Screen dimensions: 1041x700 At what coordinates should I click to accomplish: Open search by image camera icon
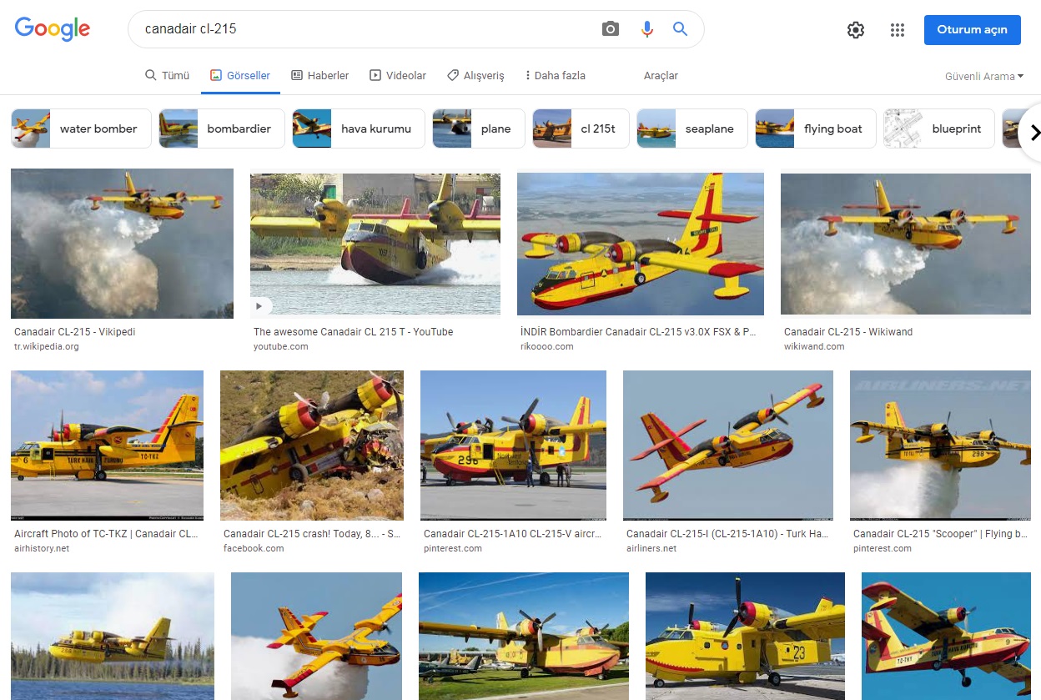611,29
